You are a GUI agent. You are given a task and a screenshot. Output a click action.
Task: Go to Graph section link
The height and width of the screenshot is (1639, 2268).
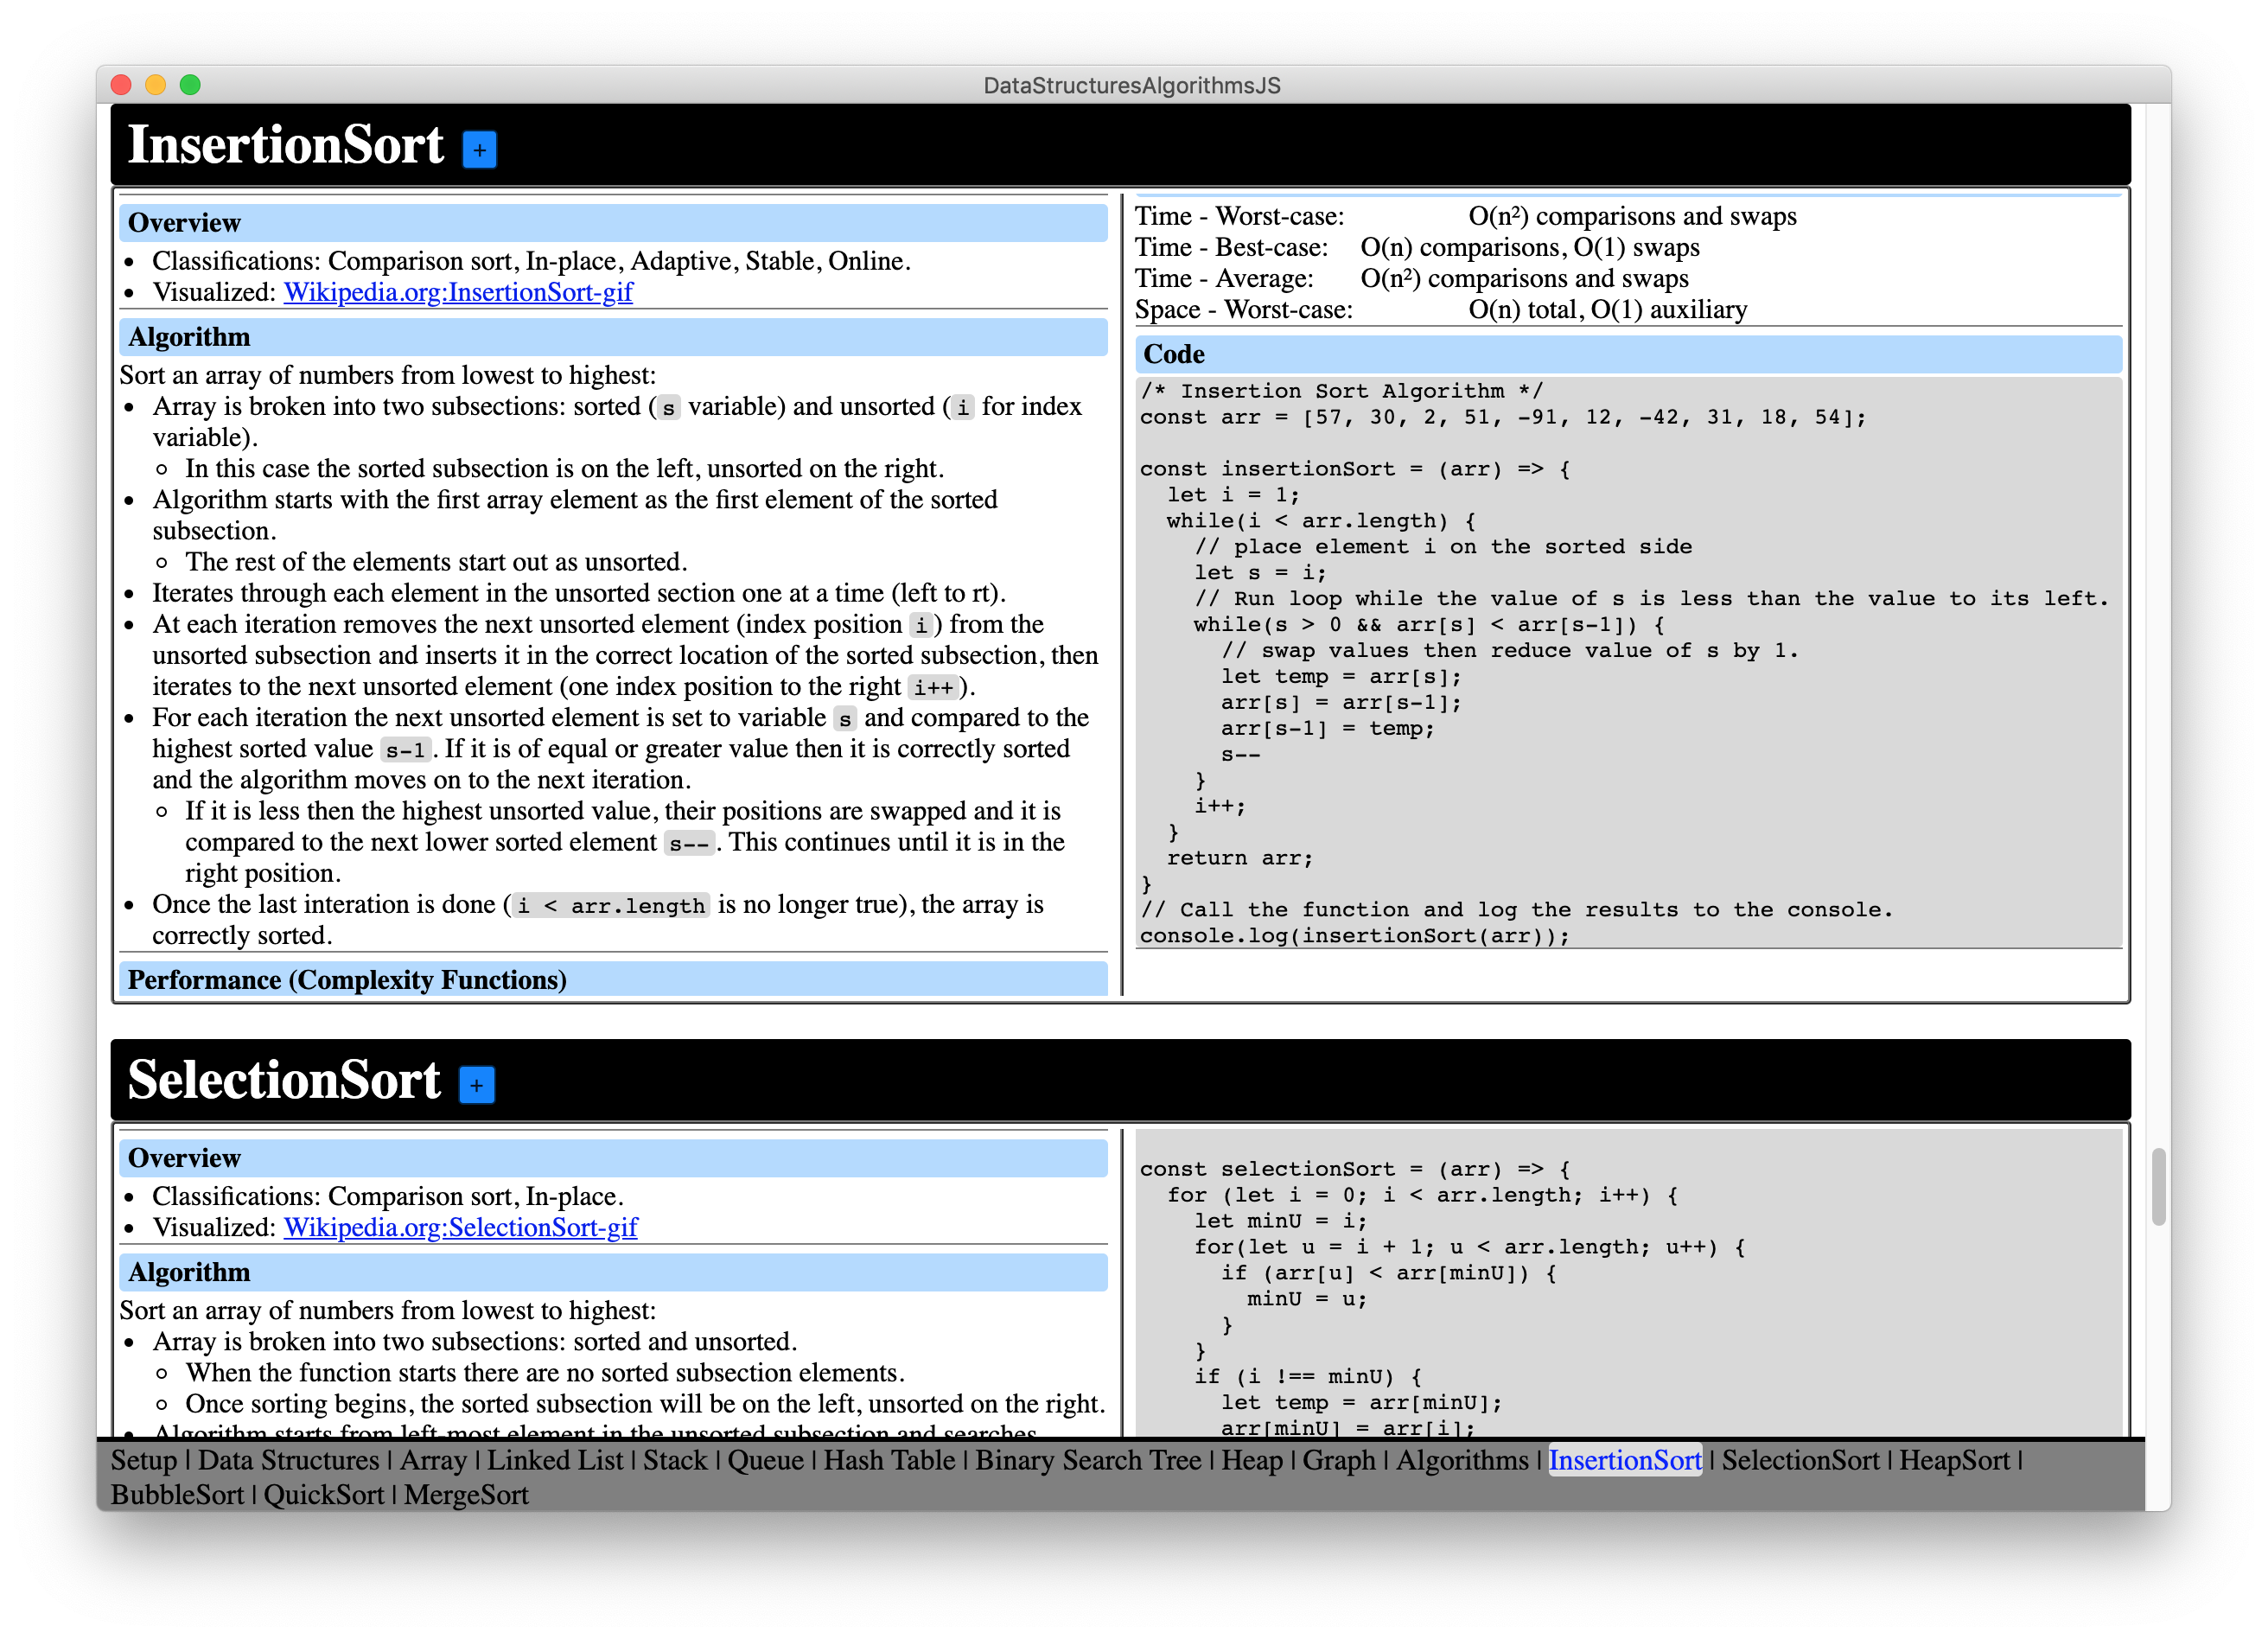(1339, 1460)
